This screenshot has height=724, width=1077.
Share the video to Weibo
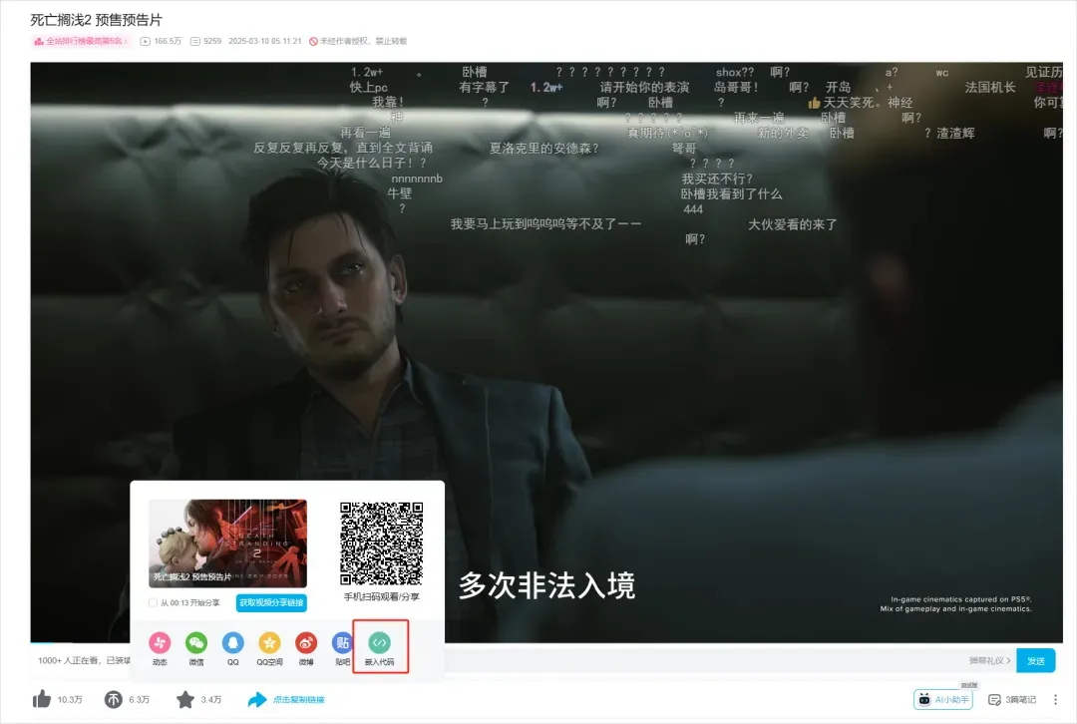point(306,643)
